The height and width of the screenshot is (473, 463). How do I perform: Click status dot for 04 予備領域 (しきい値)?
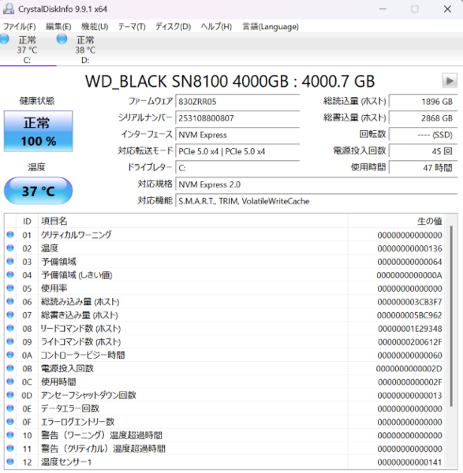pyautogui.click(x=10, y=274)
